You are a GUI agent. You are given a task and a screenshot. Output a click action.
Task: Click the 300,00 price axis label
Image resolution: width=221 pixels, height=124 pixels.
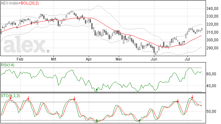212,40
